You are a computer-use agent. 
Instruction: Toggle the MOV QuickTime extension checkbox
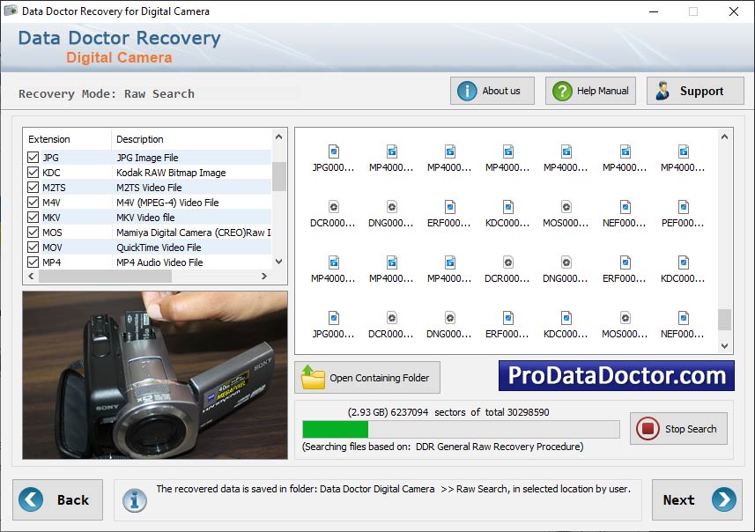(x=33, y=247)
